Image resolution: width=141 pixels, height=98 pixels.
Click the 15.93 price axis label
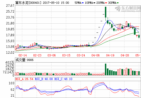10,41
